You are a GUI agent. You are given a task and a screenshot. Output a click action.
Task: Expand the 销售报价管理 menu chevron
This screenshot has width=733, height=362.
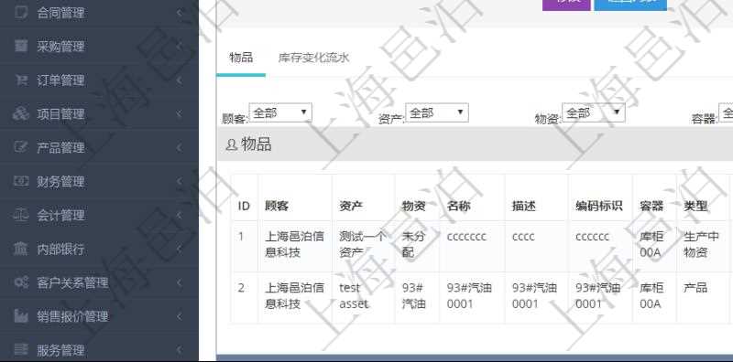point(179,316)
